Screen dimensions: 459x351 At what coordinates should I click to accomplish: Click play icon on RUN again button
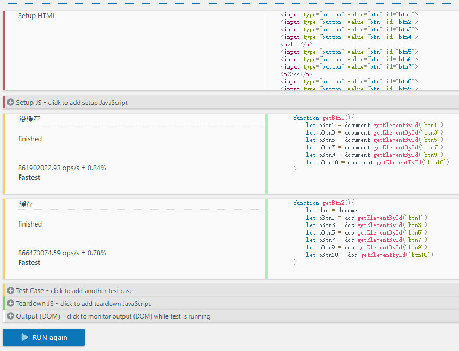pos(25,337)
